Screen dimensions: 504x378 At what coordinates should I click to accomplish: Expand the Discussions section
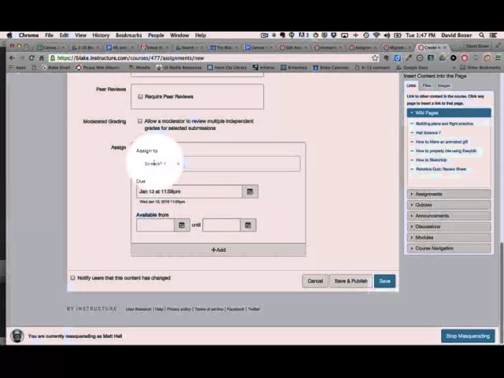coord(449,227)
